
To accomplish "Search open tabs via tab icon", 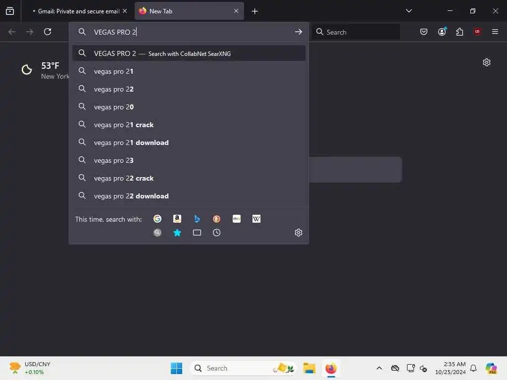I will [x=197, y=233].
